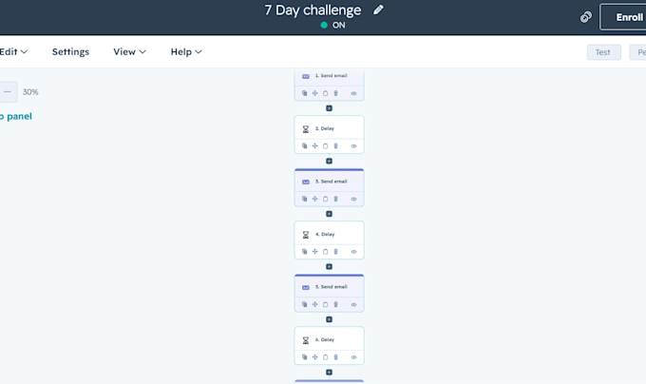
Task: Click the Test button
Action: tap(603, 52)
